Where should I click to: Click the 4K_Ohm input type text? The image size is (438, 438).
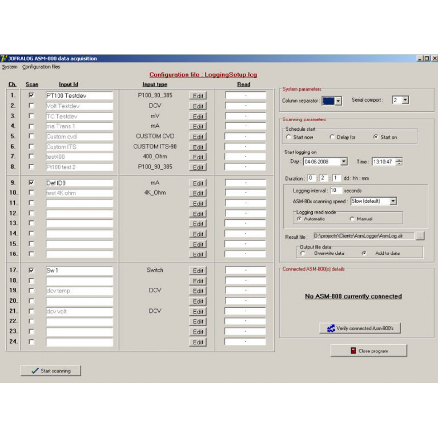155,192
